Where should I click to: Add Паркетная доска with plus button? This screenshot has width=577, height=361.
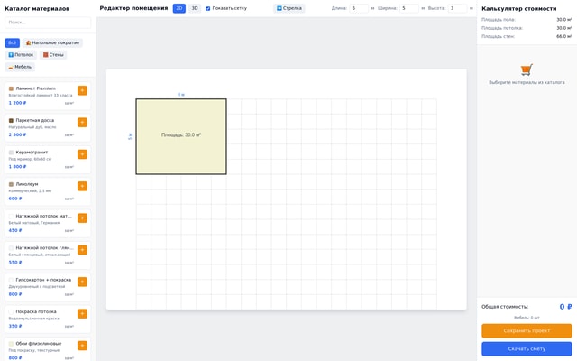82,122
